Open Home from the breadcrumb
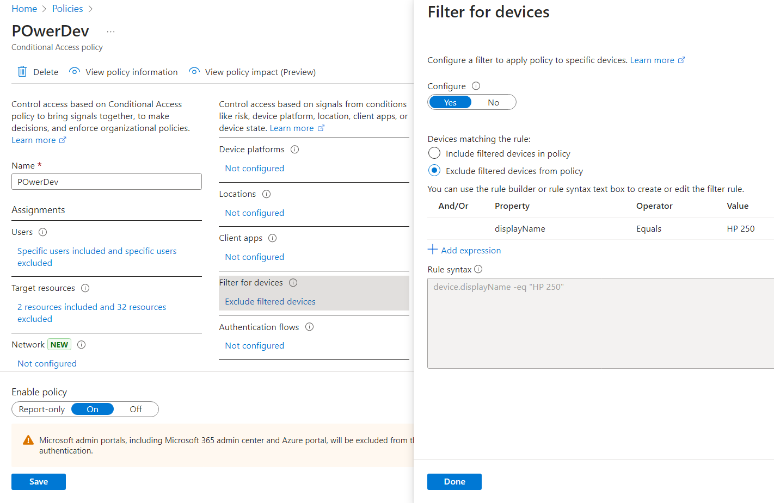 [24, 9]
